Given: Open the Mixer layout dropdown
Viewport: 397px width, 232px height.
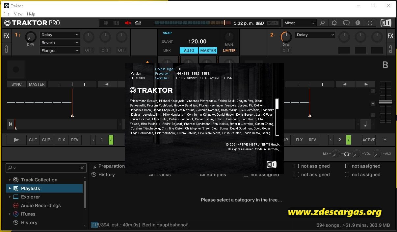Looking at the screenshot, I should click(300, 23).
